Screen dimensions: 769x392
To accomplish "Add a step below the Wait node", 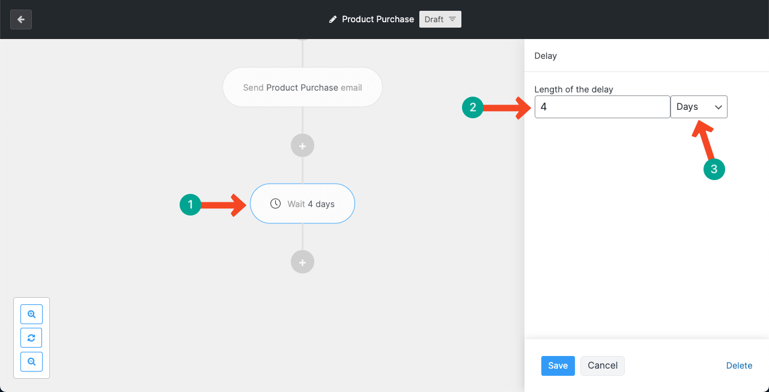I will 302,262.
